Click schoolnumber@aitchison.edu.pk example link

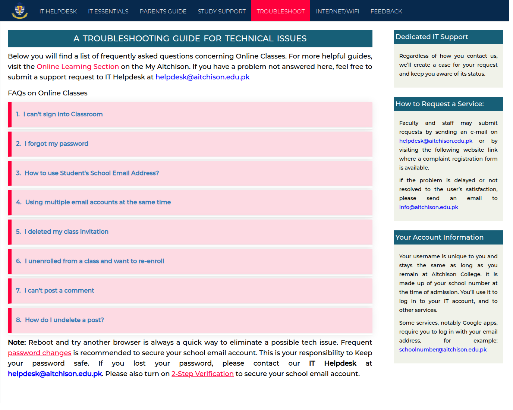pos(443,350)
